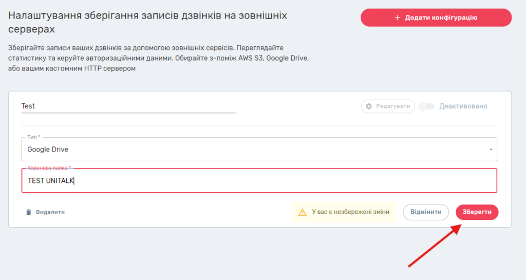Open the Google Drive type selector
This screenshot has height=280, width=526.
point(257,150)
